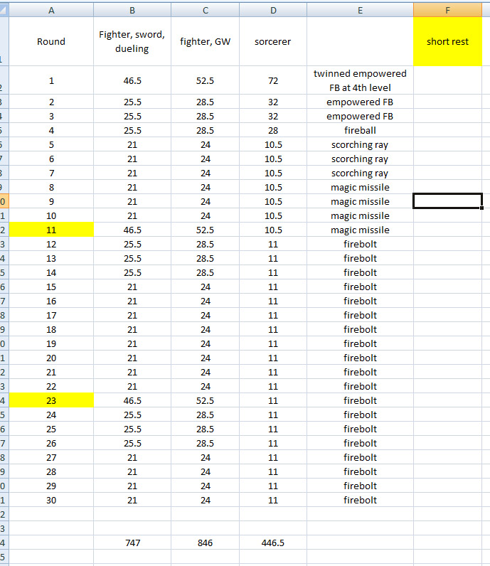Select the "sorcerer" heading cell
The image size is (490, 566).
(273, 42)
